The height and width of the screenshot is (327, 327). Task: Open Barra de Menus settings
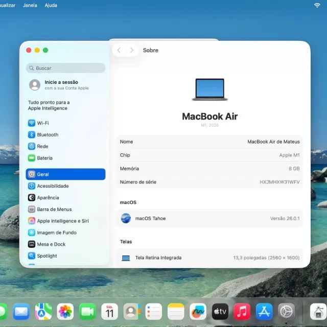click(65, 209)
